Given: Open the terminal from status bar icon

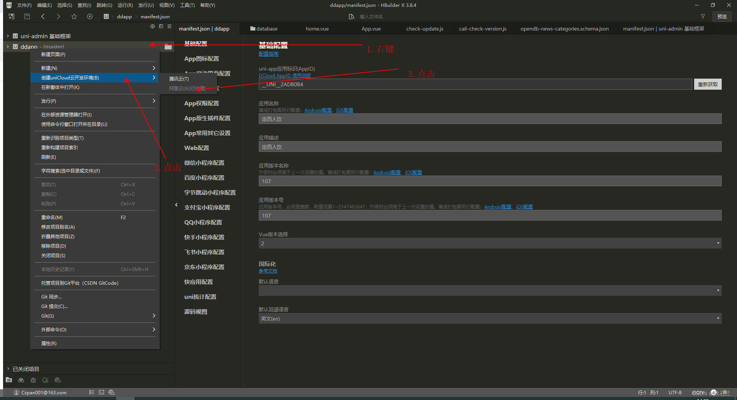Looking at the screenshot, I should (101, 392).
